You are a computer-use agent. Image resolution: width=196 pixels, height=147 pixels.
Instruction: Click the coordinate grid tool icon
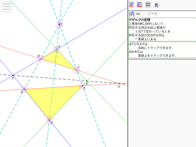148,5
